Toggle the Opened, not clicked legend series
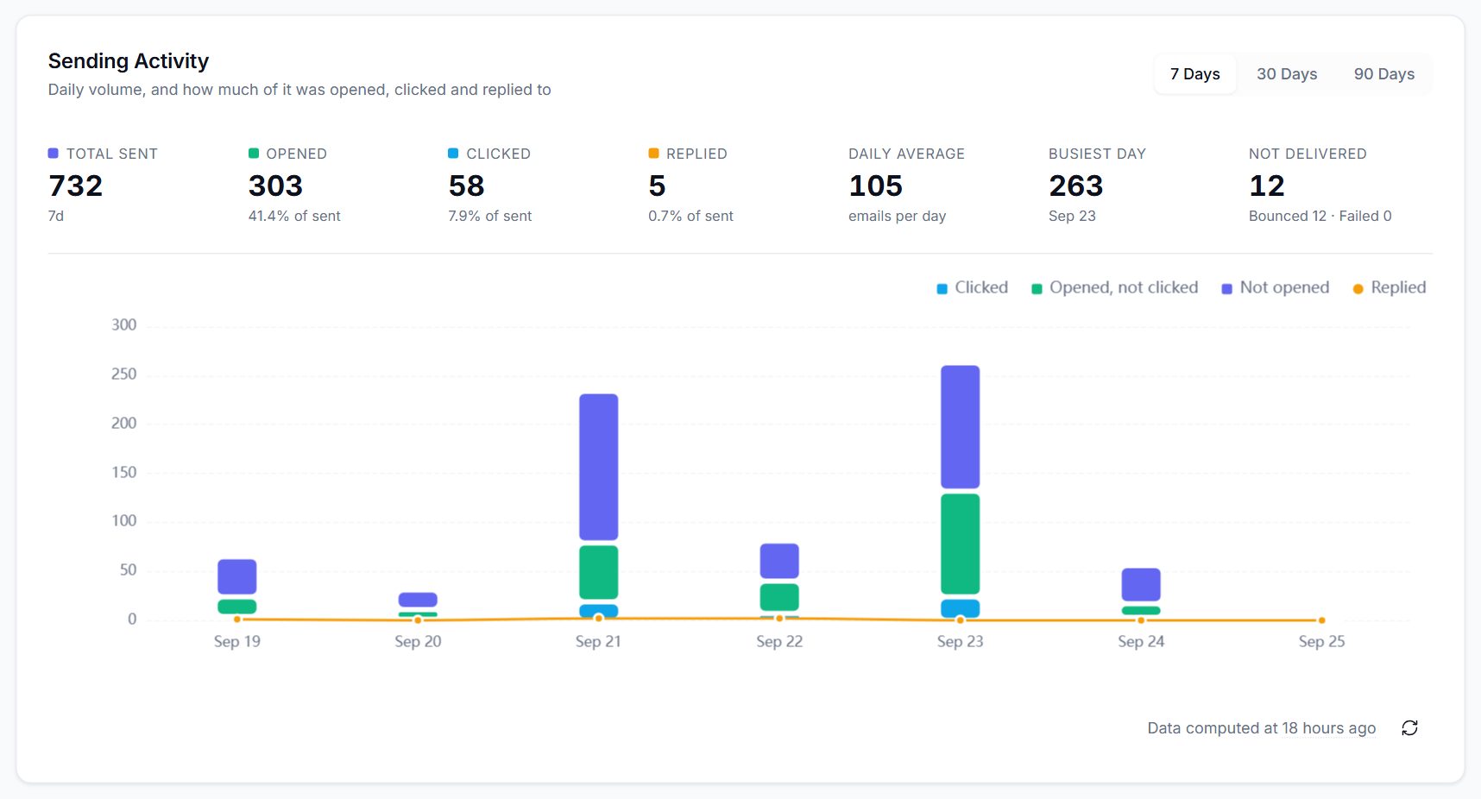The width and height of the screenshot is (1481, 799). (x=1114, y=287)
